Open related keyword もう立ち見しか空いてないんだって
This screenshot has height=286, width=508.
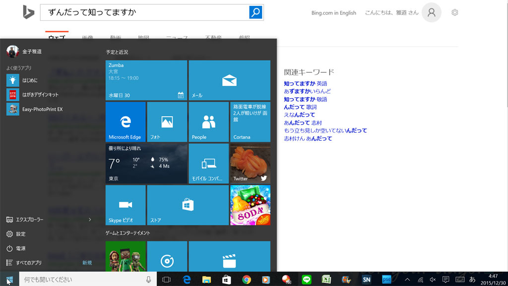325,131
